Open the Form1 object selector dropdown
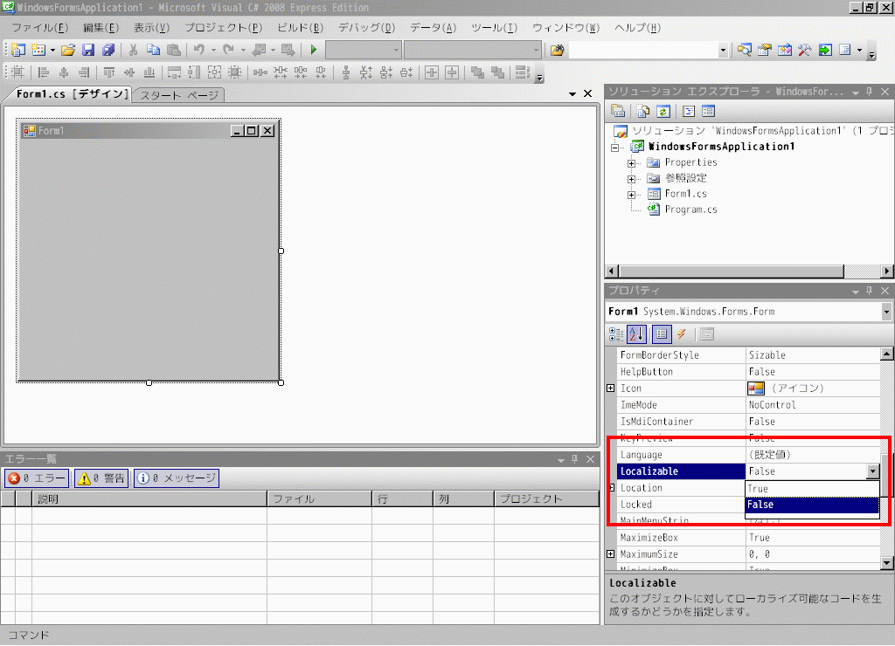The image size is (895, 646). point(886,312)
